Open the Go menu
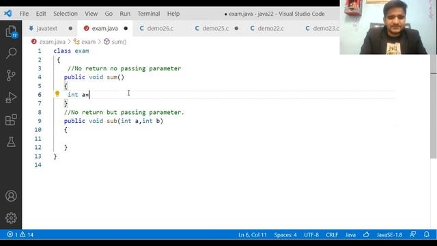Screen dimensions: 437x246 tap(109, 14)
